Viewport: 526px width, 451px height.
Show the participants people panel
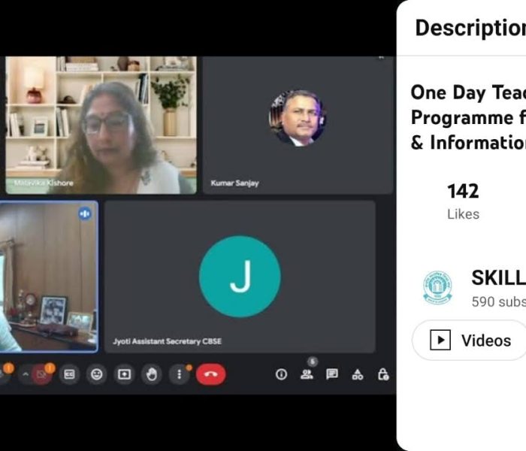(307, 374)
